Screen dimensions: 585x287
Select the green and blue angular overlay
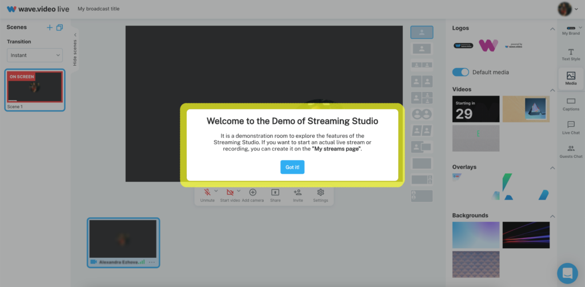tap(526, 186)
